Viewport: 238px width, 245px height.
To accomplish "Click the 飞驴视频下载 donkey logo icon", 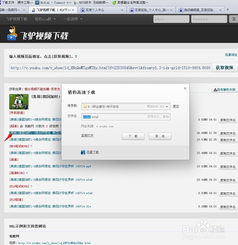I will [x=12, y=33].
